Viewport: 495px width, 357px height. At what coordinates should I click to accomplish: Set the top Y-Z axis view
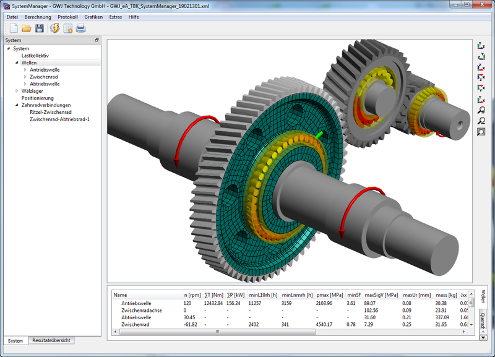coord(481,45)
